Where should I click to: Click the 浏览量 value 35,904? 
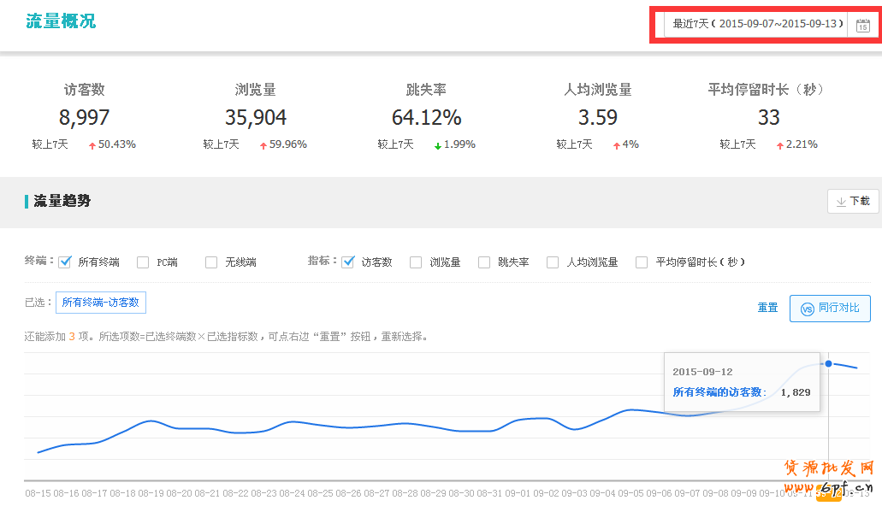(256, 117)
